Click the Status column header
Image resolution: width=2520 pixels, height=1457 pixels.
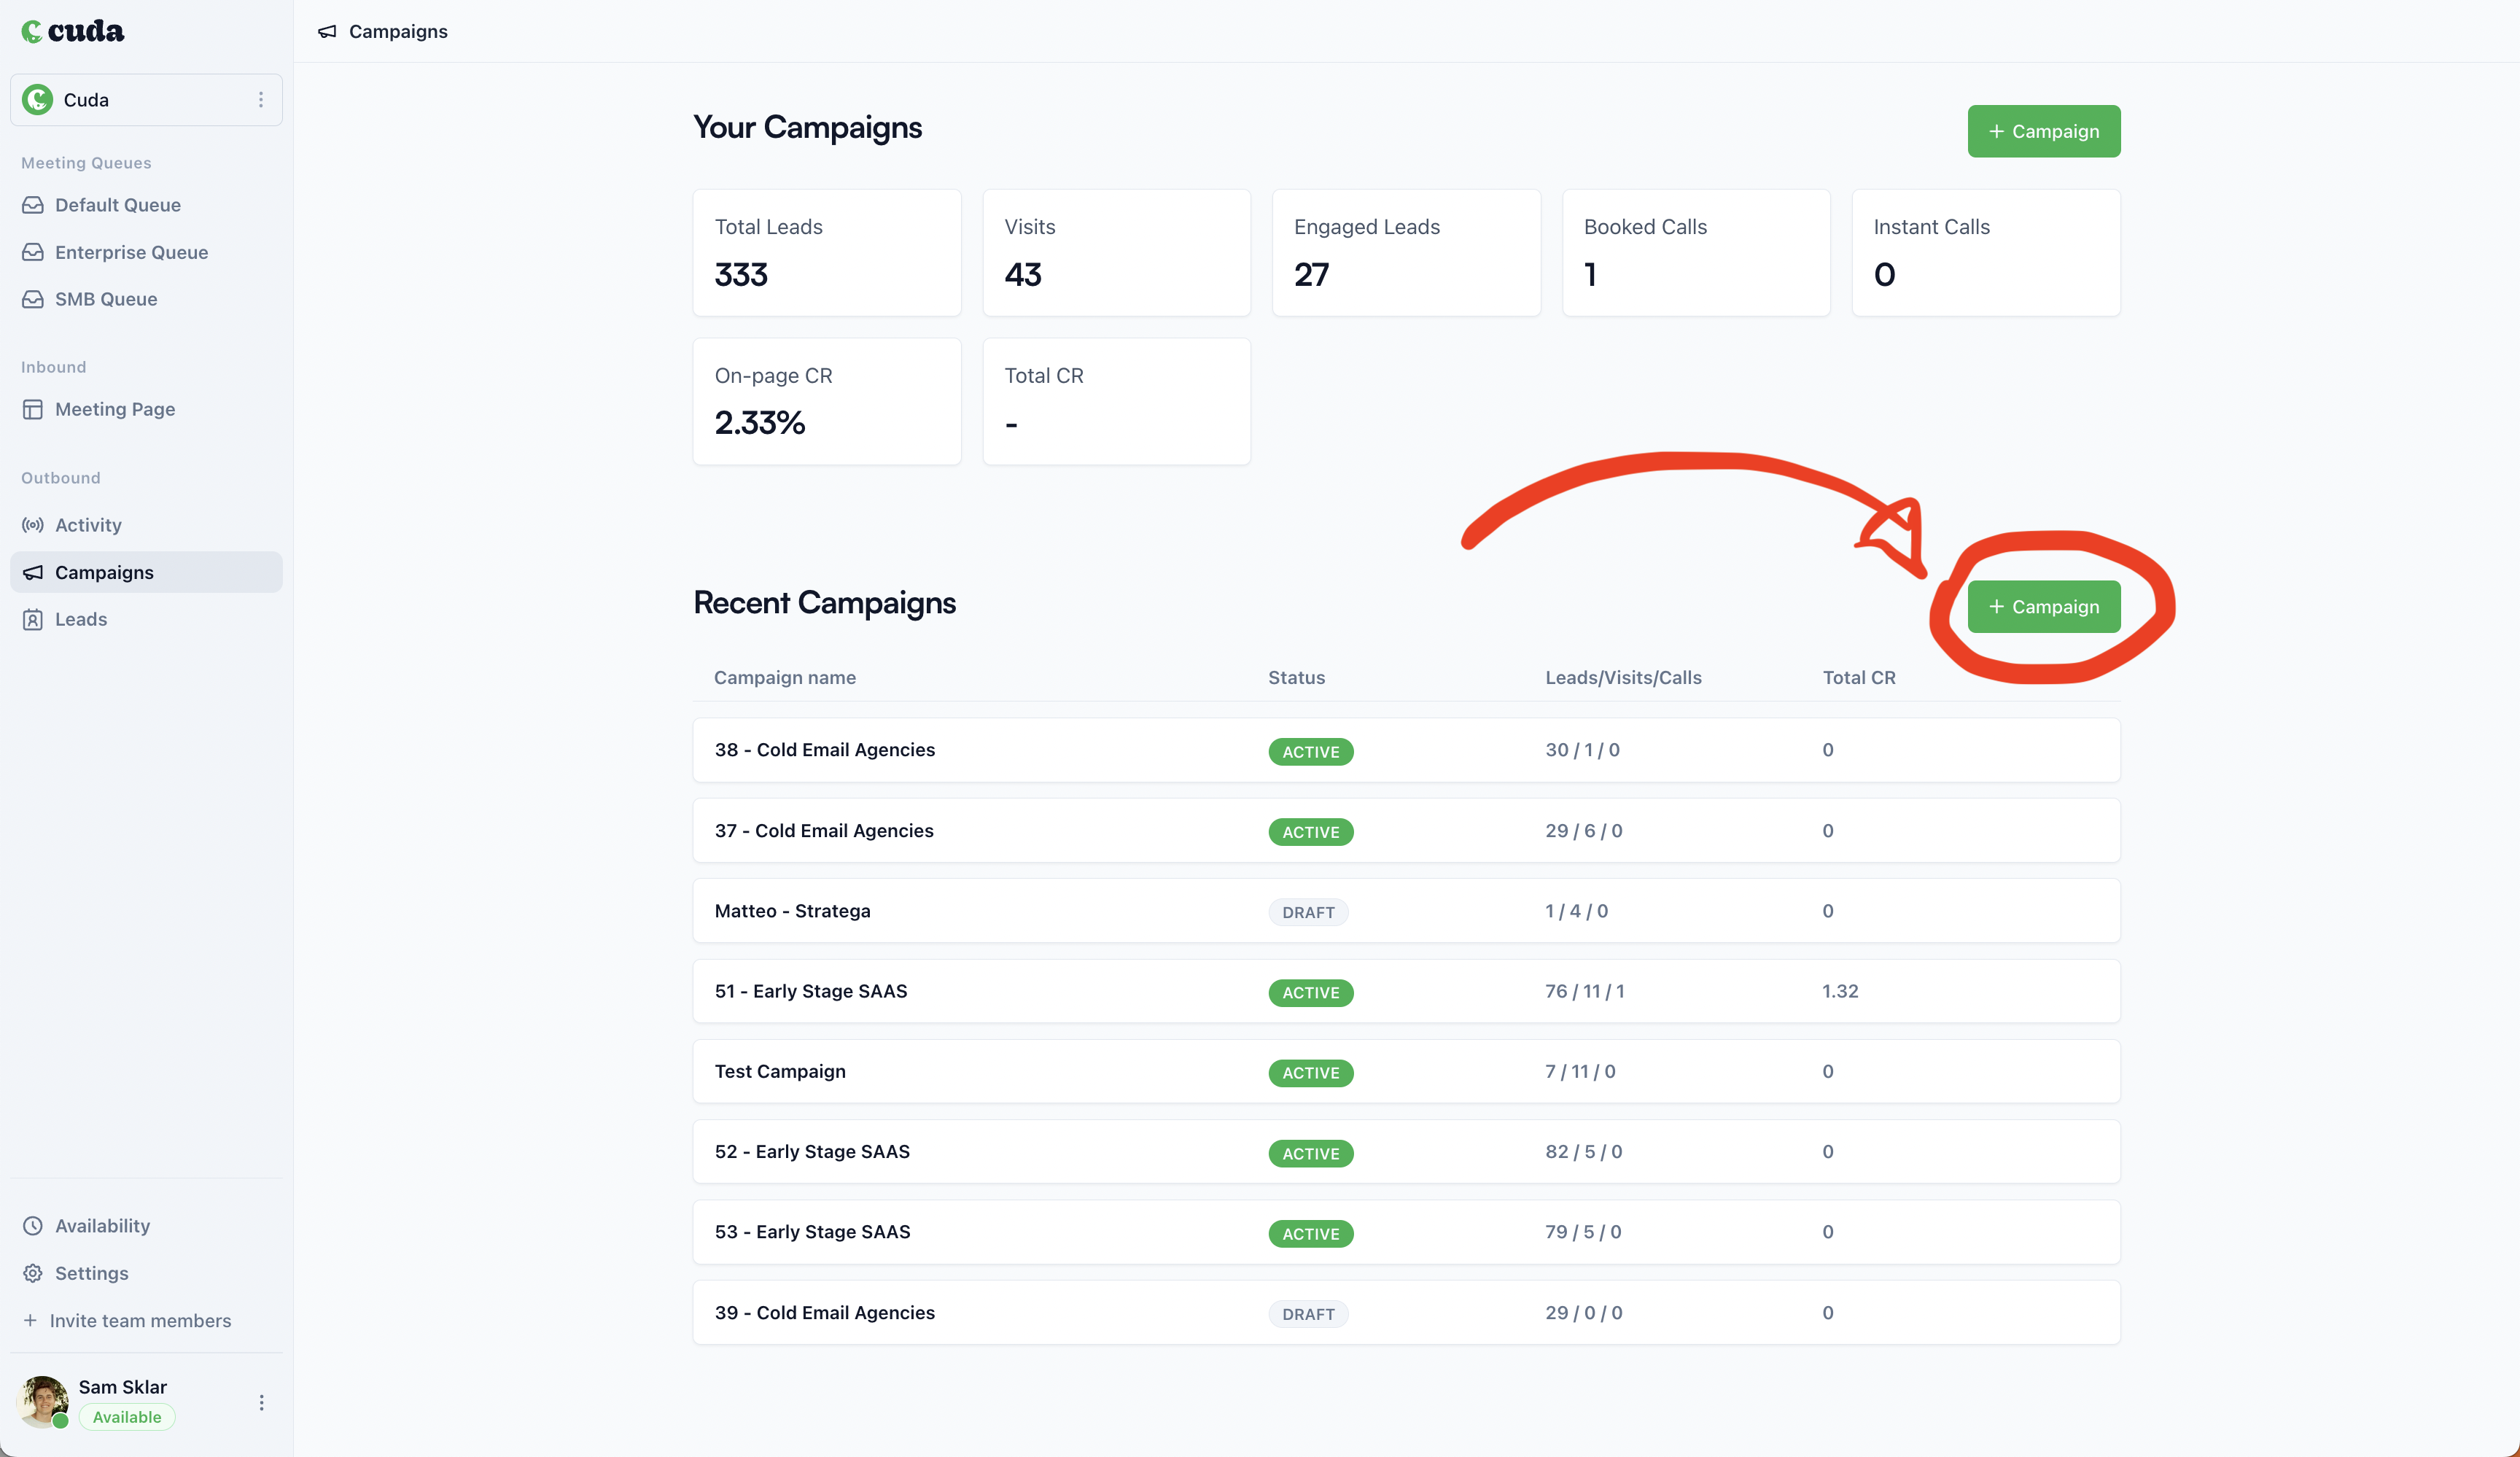[1296, 677]
